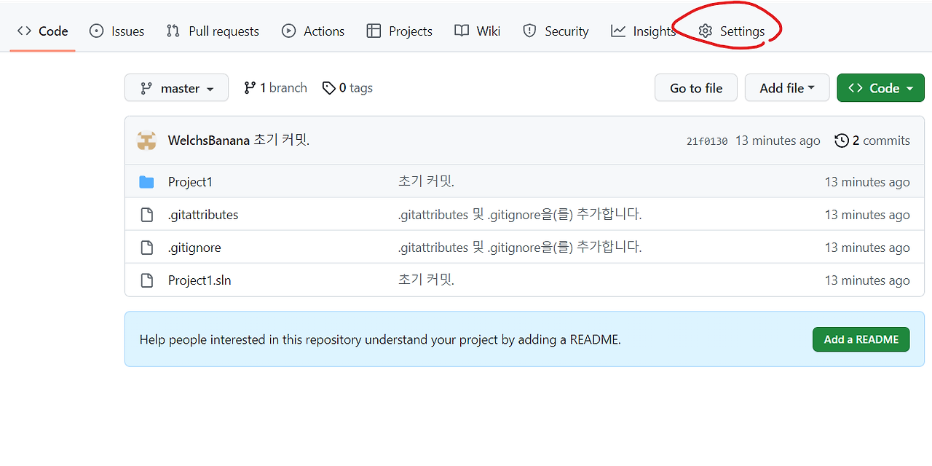The image size is (932, 466).
Task: Click the Issues circle icon
Action: coord(96,31)
